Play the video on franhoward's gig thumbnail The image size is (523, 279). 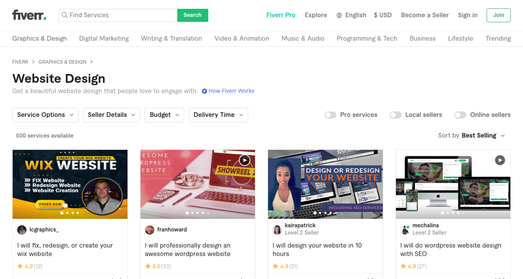[x=245, y=160]
